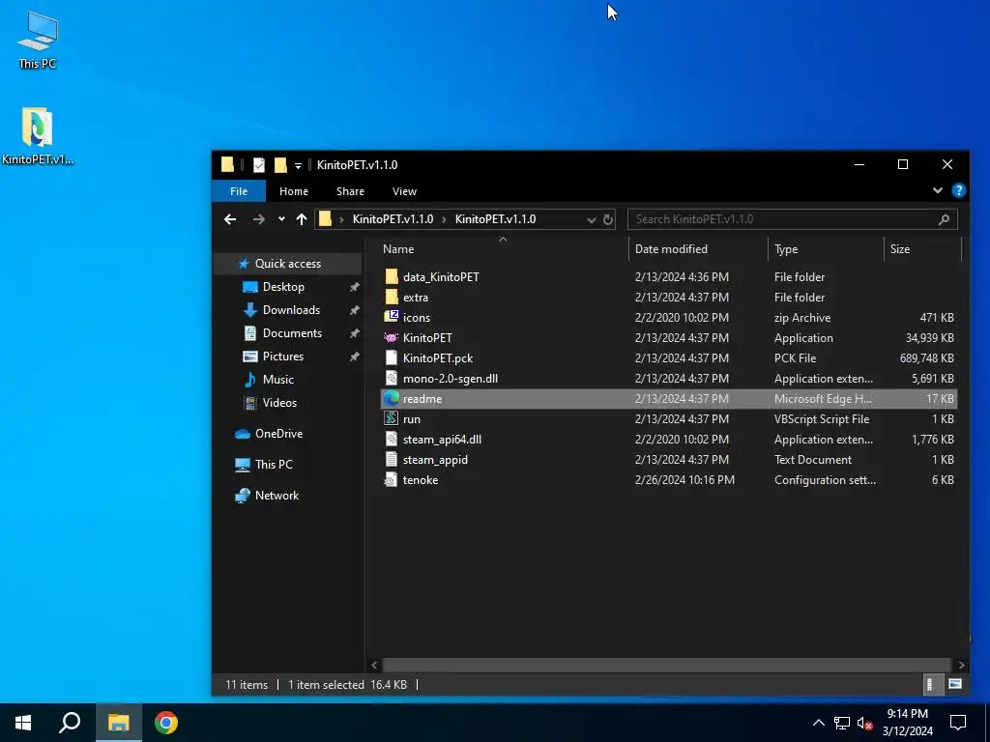Click chevron between the two KinitoPET.v1.1.0 breadcrumbs
Image resolution: width=990 pixels, height=742 pixels.
[x=445, y=219]
